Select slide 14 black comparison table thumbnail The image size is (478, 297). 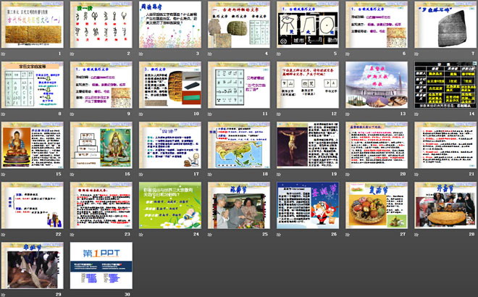(x=445, y=85)
